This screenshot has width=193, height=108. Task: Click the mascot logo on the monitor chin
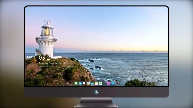point(97,92)
